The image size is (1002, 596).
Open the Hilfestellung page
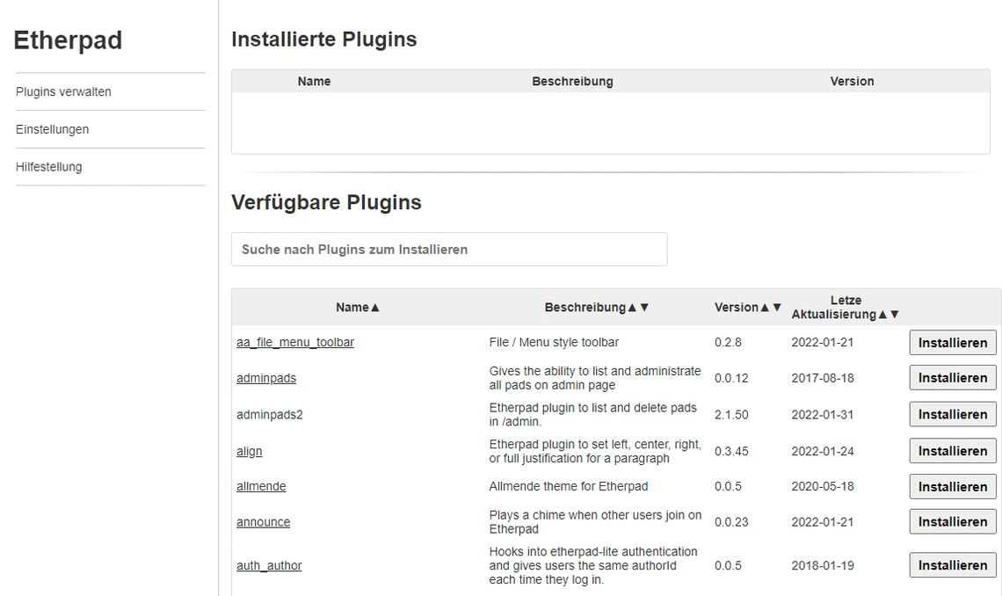point(48,166)
